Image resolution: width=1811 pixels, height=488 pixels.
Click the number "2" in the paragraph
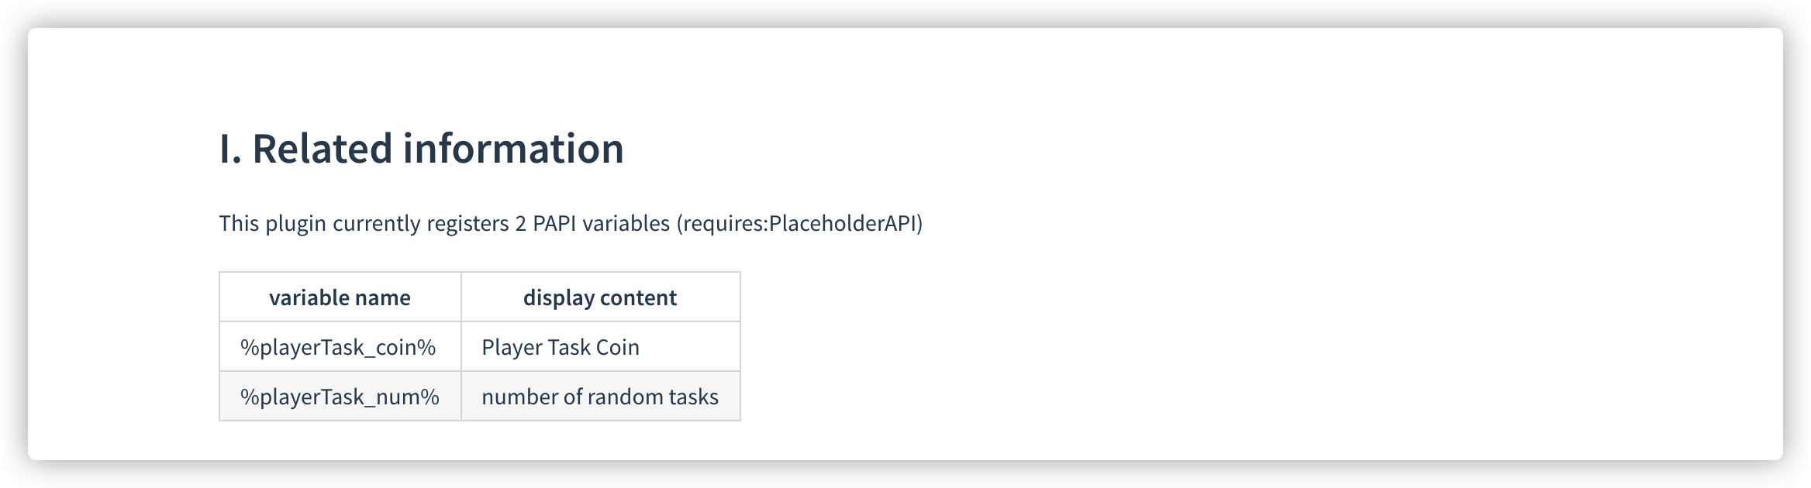(520, 224)
